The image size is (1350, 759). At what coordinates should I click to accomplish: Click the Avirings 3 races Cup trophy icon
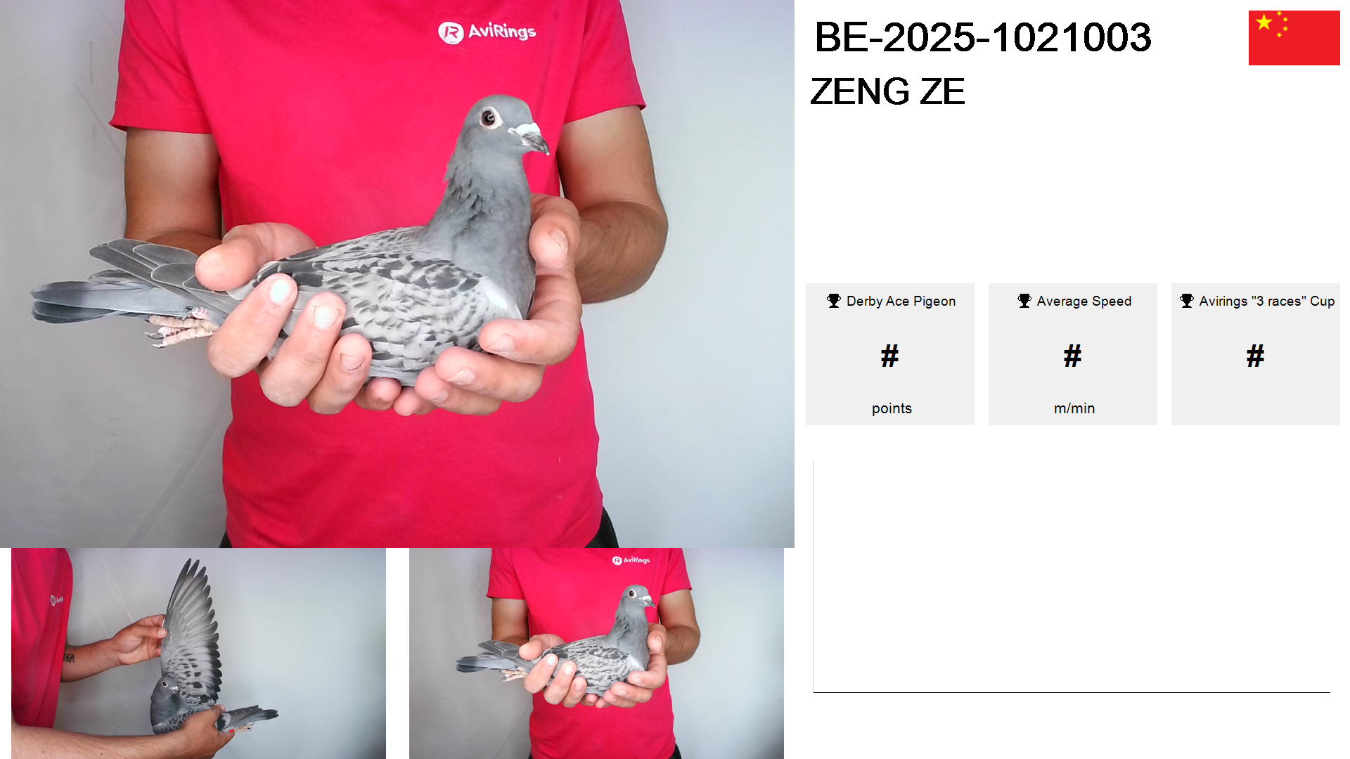pyautogui.click(x=1187, y=301)
